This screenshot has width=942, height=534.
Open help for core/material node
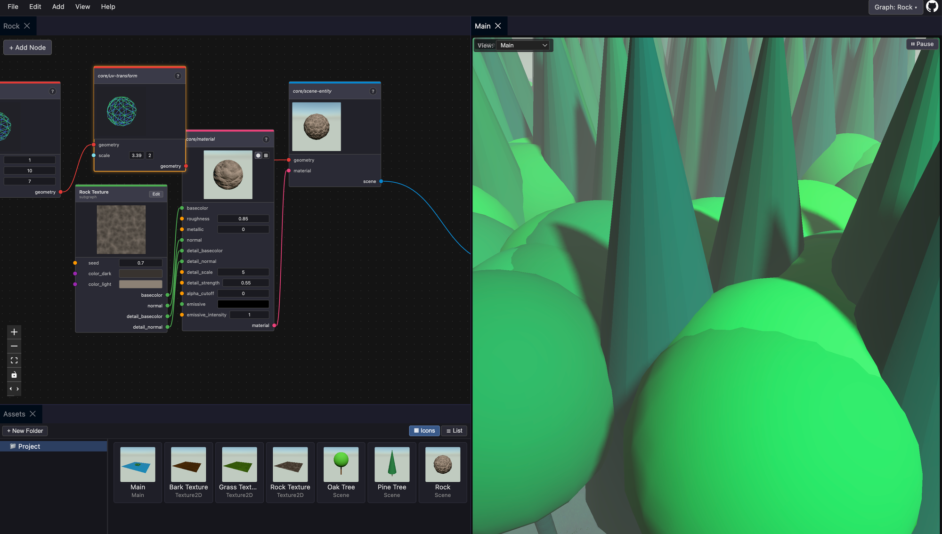[266, 139]
